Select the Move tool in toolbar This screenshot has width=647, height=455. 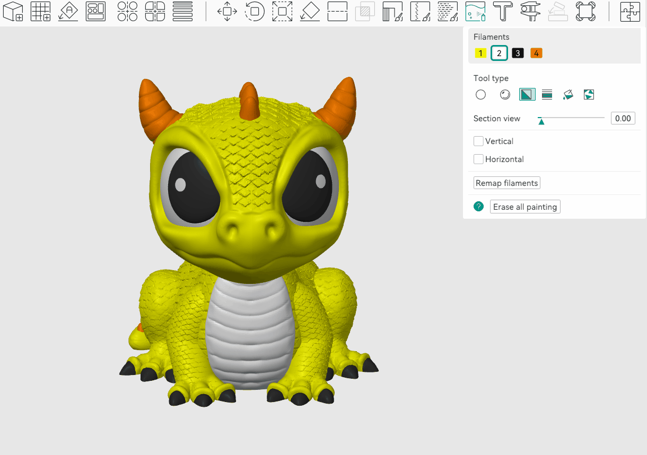[227, 11]
